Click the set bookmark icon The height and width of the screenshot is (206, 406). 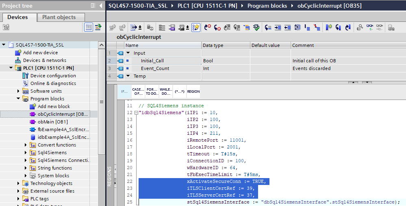coord(329,27)
